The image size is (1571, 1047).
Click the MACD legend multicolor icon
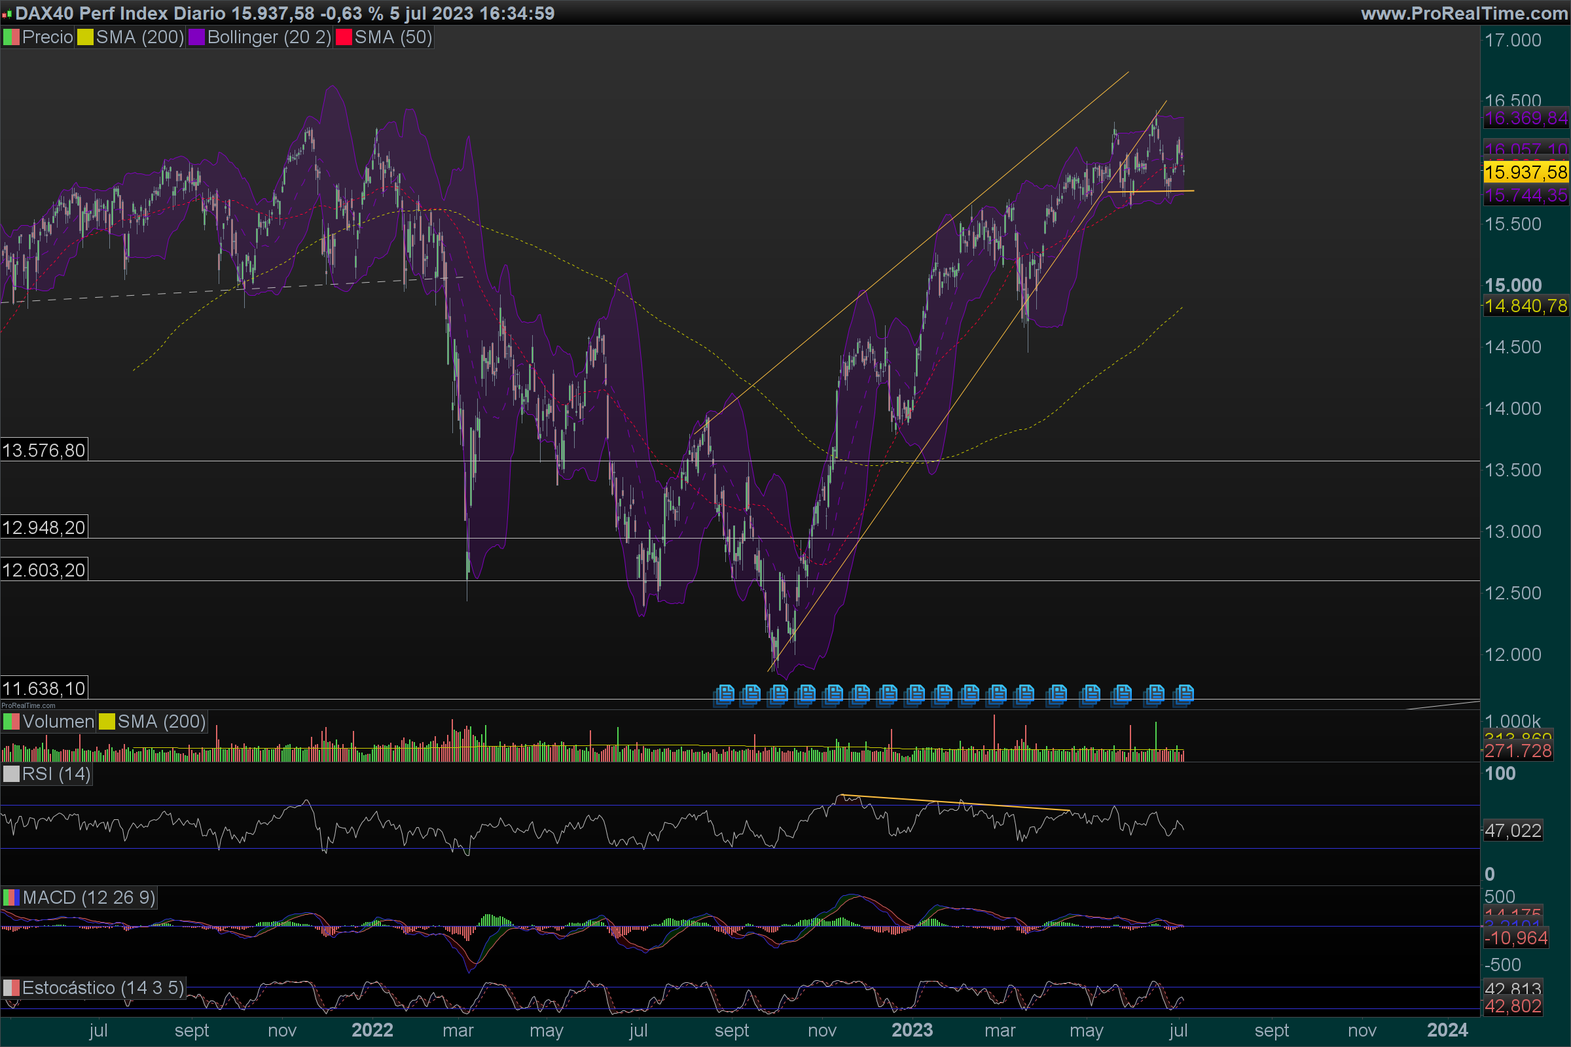click(11, 897)
